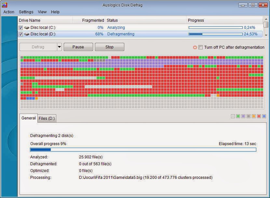Switch to the General tab
Screen dimensions: 270x198
[x=29, y=118]
